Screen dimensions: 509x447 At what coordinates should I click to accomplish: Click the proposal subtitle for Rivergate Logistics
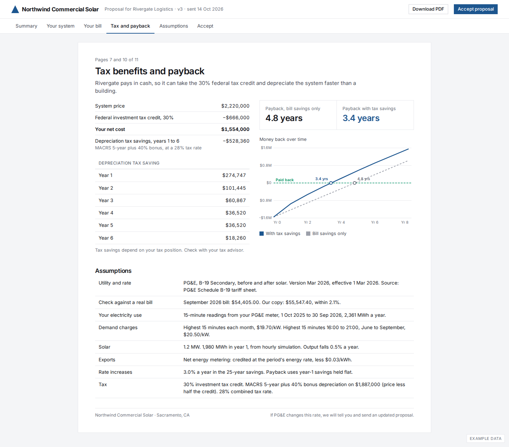(x=164, y=9)
